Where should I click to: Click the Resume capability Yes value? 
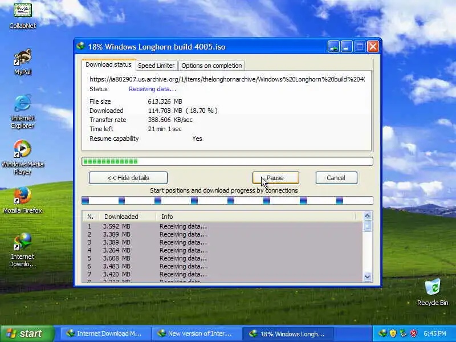click(197, 139)
